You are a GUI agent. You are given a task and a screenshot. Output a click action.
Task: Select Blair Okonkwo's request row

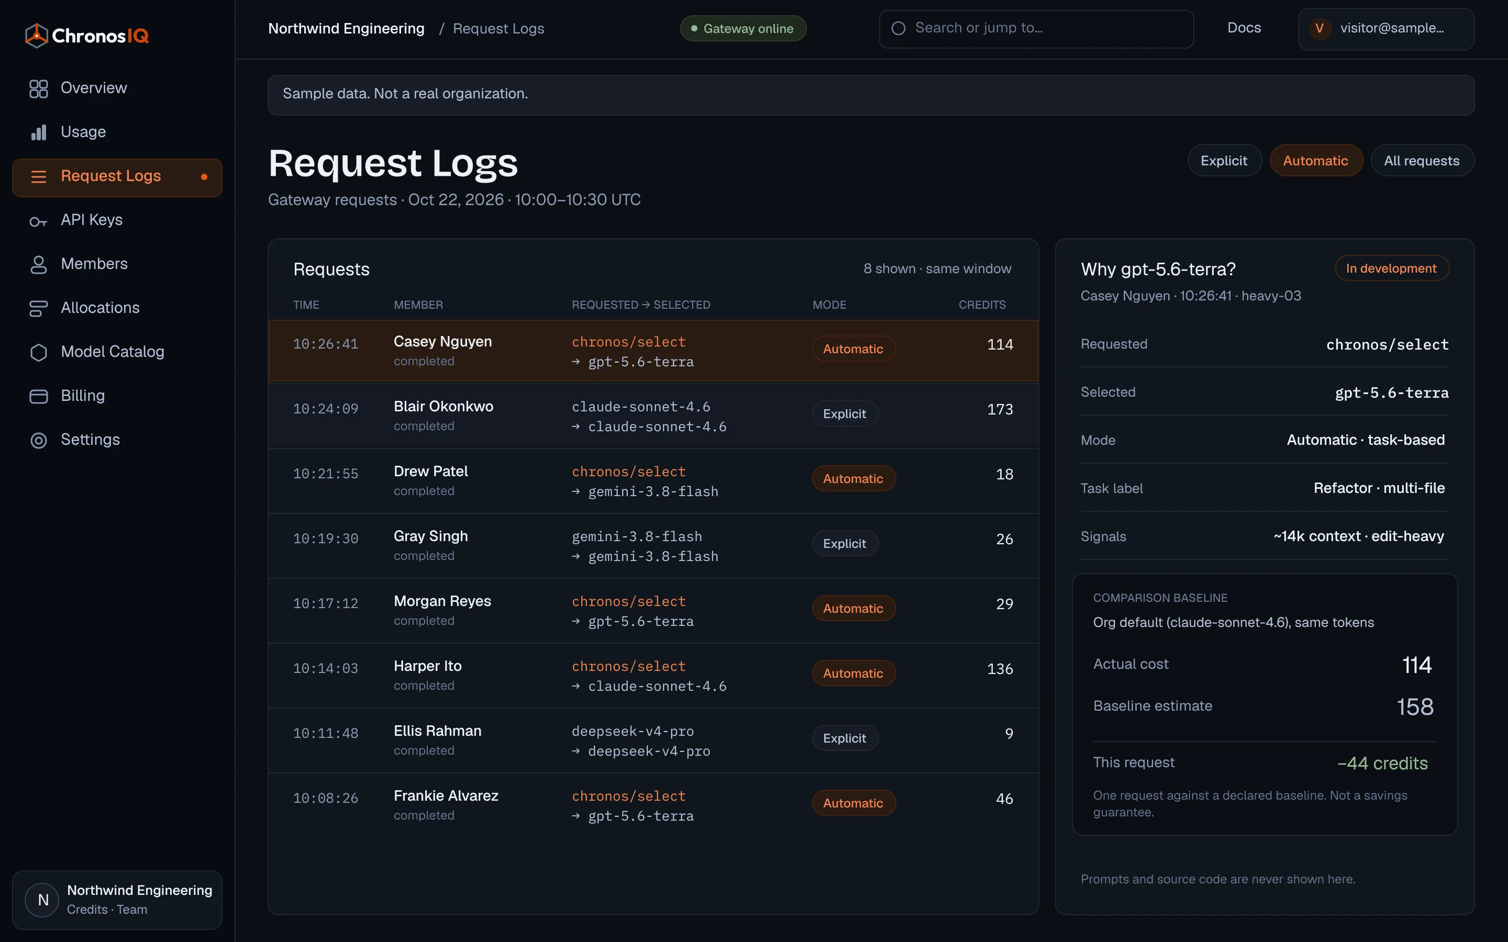[653, 416]
